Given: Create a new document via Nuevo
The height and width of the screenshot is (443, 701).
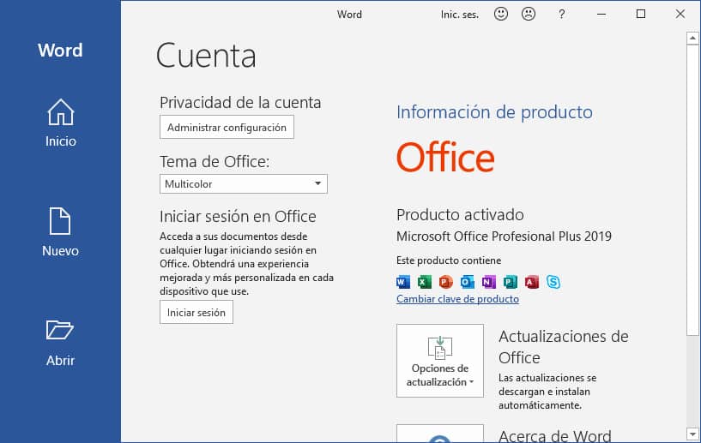Looking at the screenshot, I should click(x=60, y=232).
